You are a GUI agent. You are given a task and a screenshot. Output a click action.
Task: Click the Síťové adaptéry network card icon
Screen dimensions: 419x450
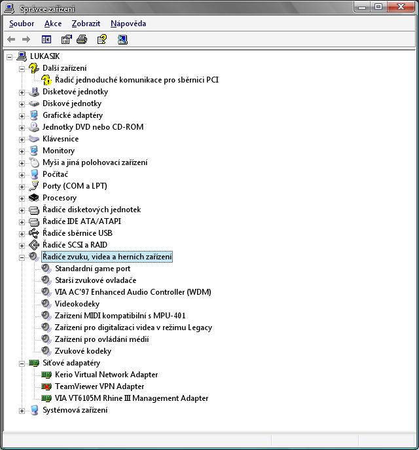pos(34,363)
